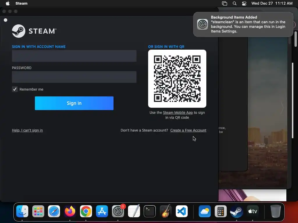Open the App Store from the Dock
Viewport: 298px width, 223px height.
point(102,211)
